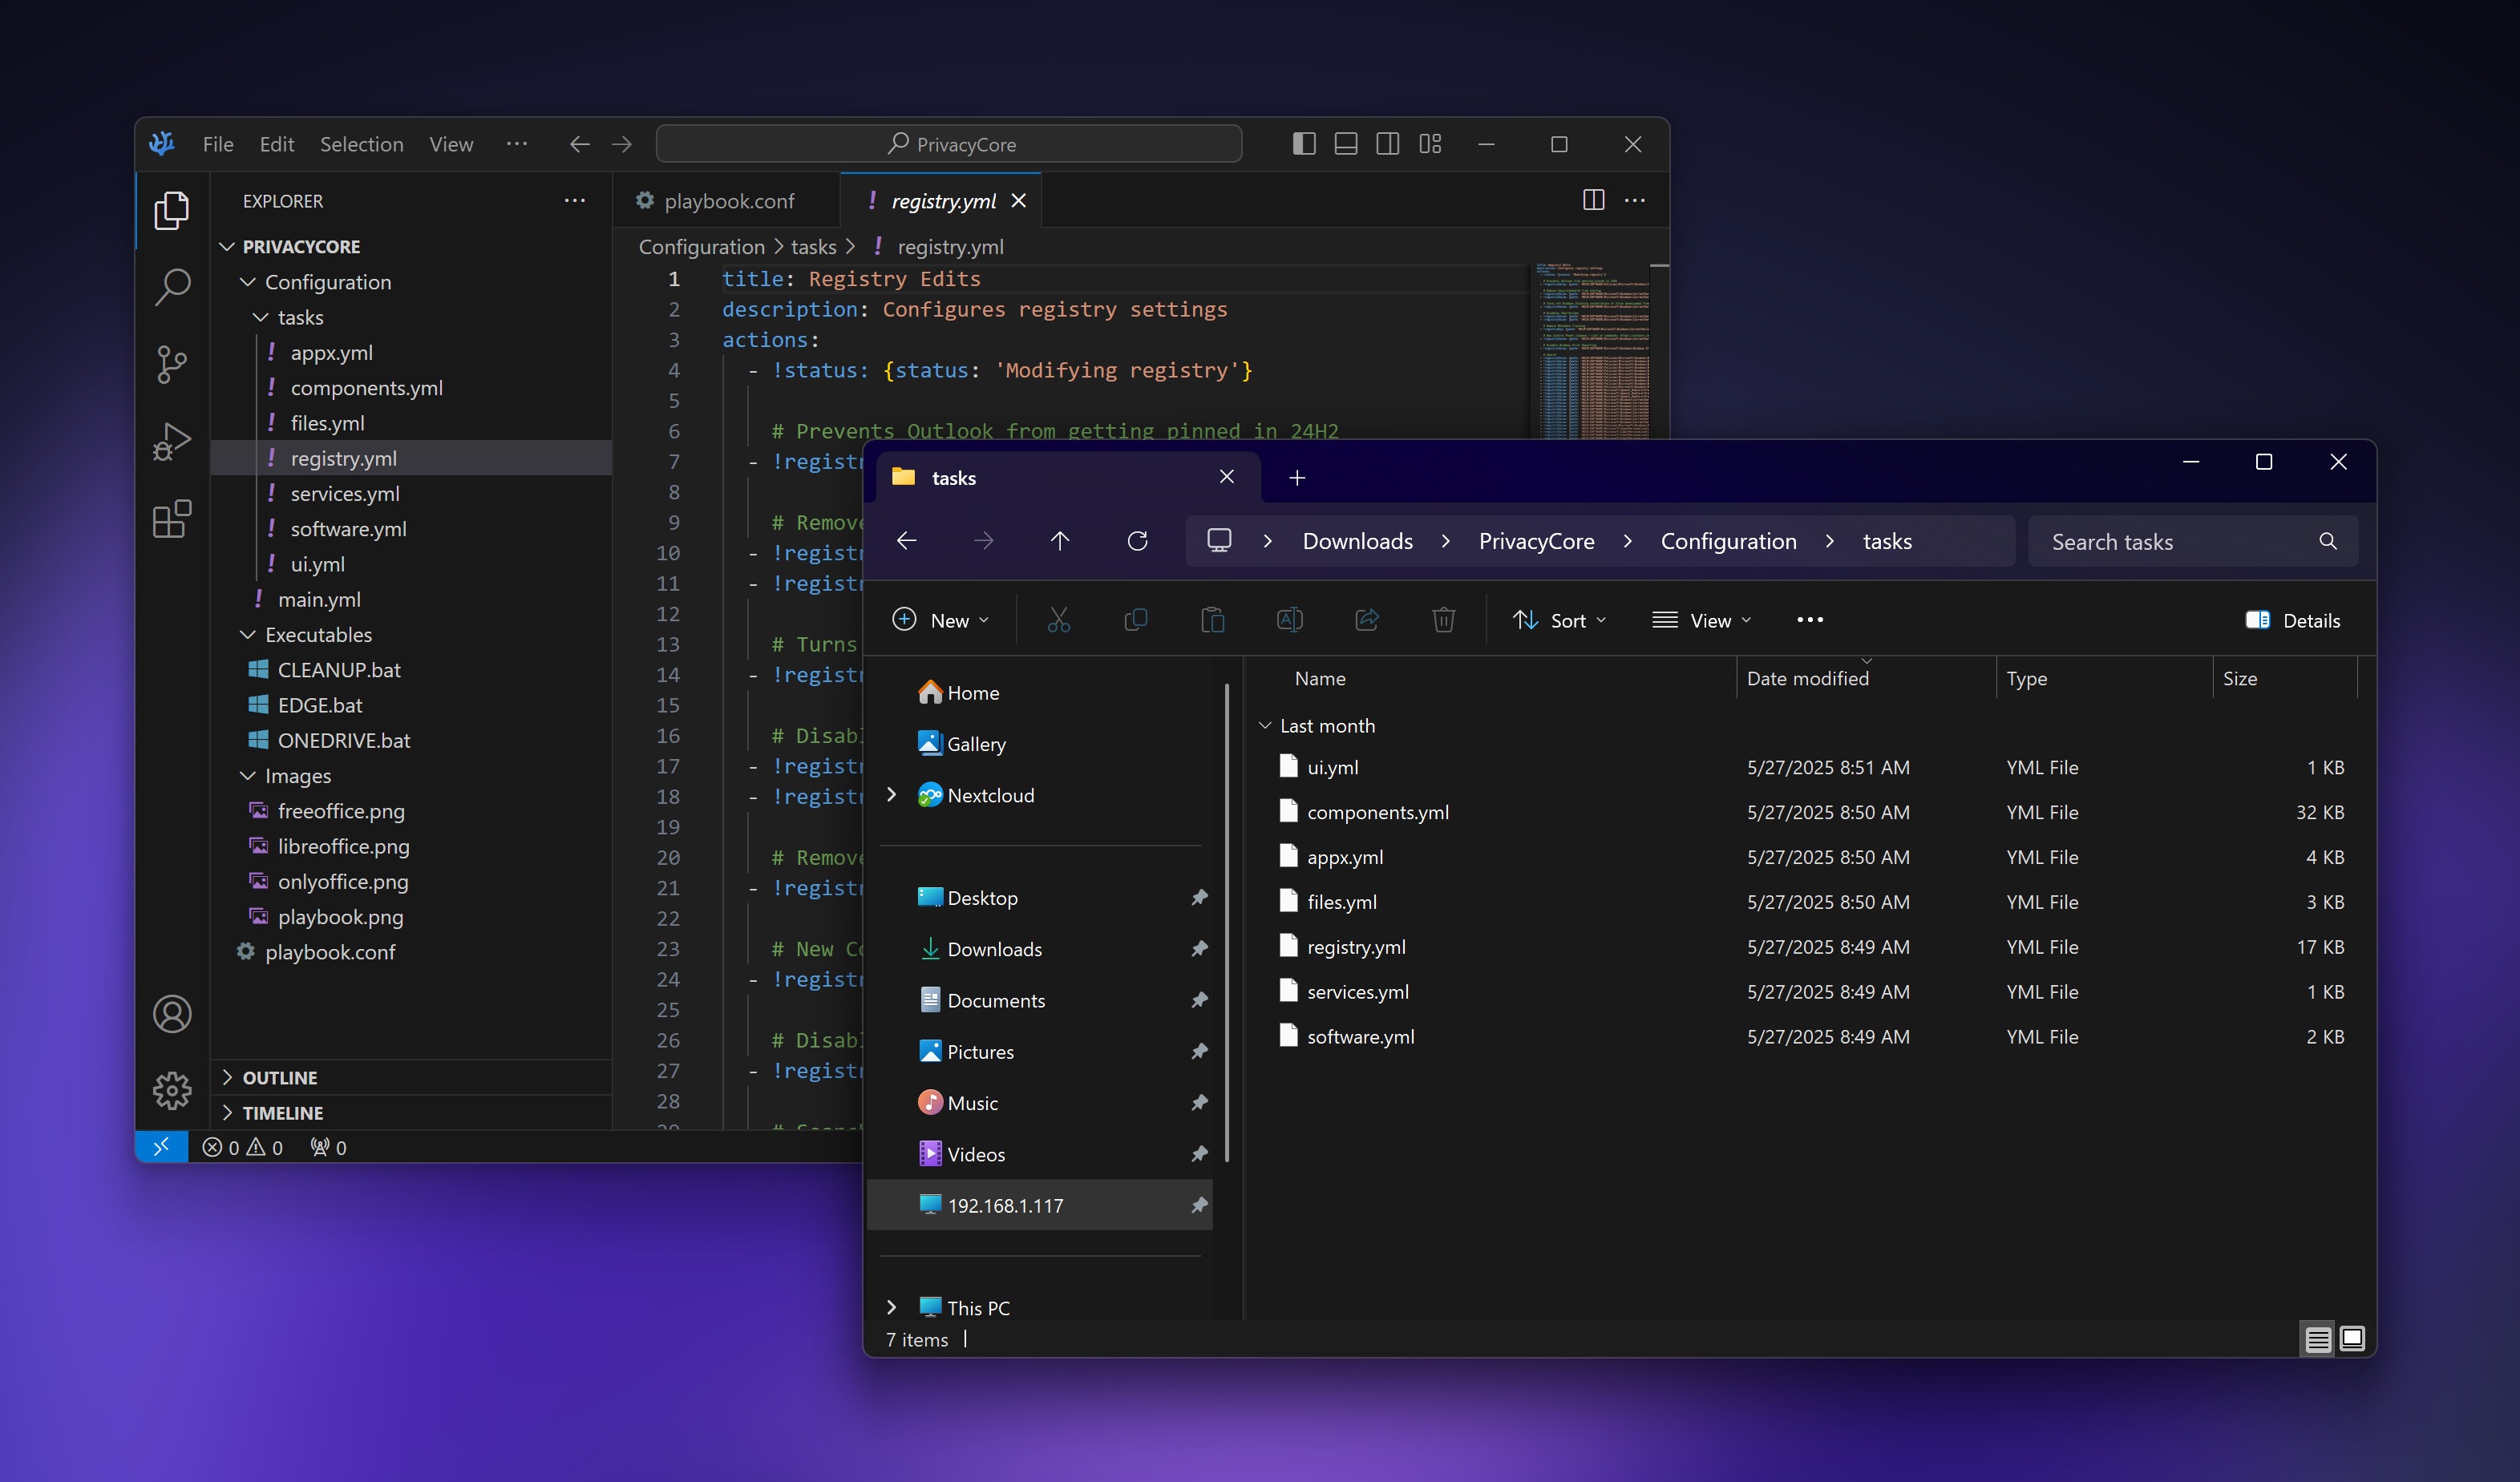Collapse the Last month group
The image size is (2520, 1482).
click(x=1265, y=725)
